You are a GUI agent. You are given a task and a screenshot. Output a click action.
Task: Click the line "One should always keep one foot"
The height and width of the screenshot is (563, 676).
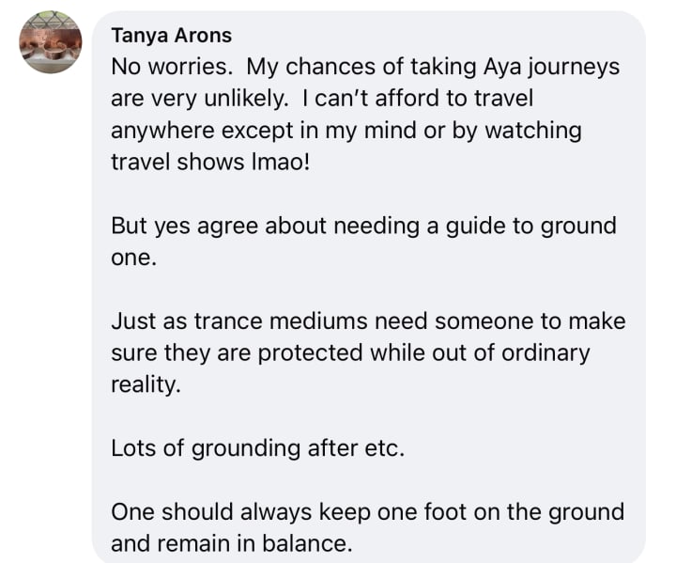point(366,512)
